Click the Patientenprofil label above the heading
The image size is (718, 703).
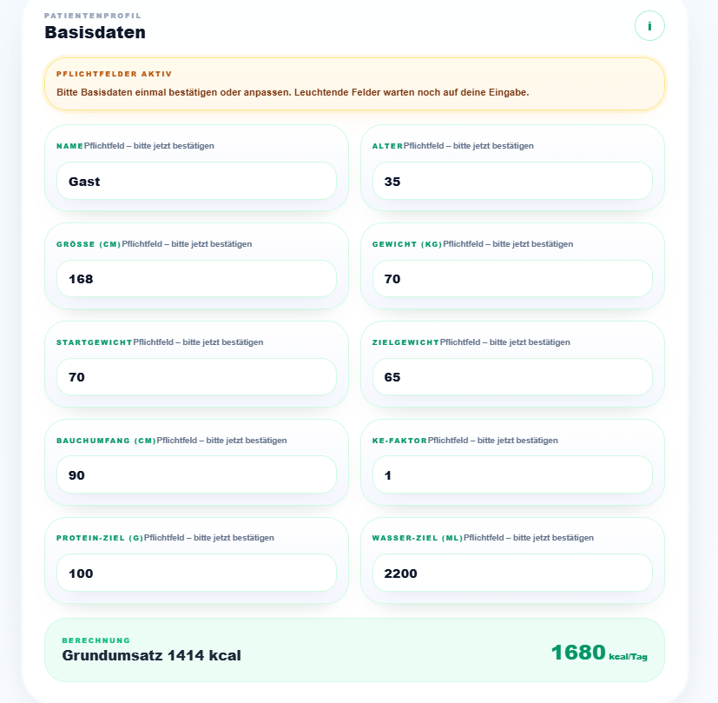(x=93, y=16)
